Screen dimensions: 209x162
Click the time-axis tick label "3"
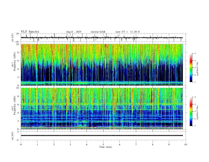pyautogui.click(x=70, y=145)
